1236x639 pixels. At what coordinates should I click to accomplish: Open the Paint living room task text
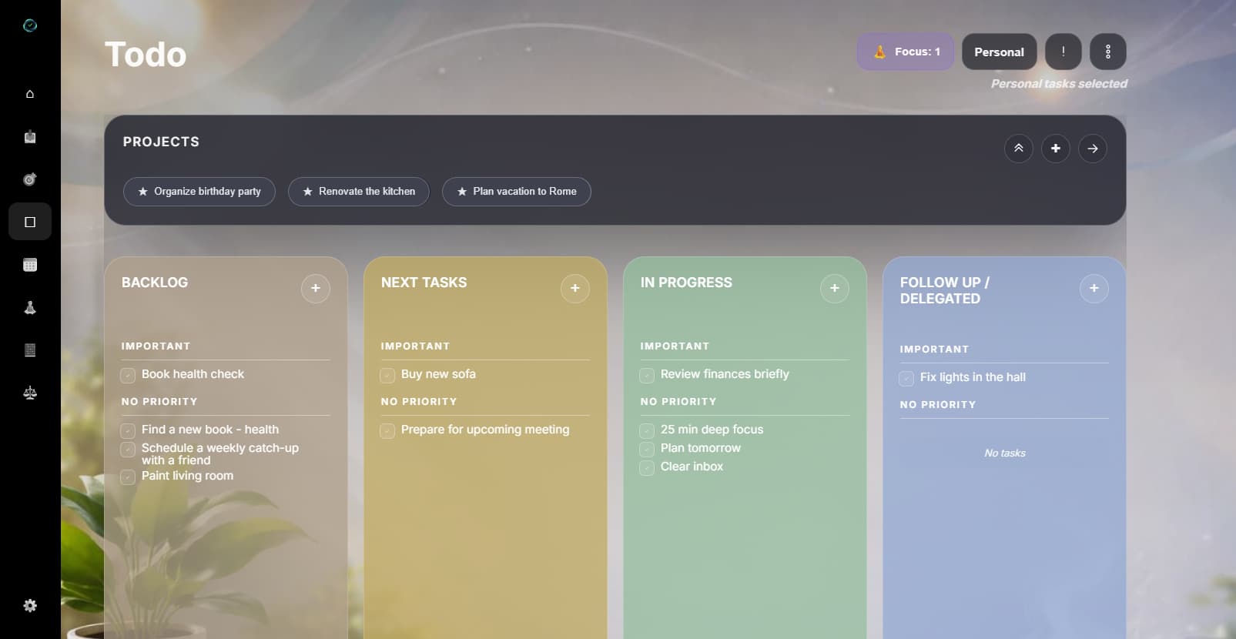click(x=187, y=476)
